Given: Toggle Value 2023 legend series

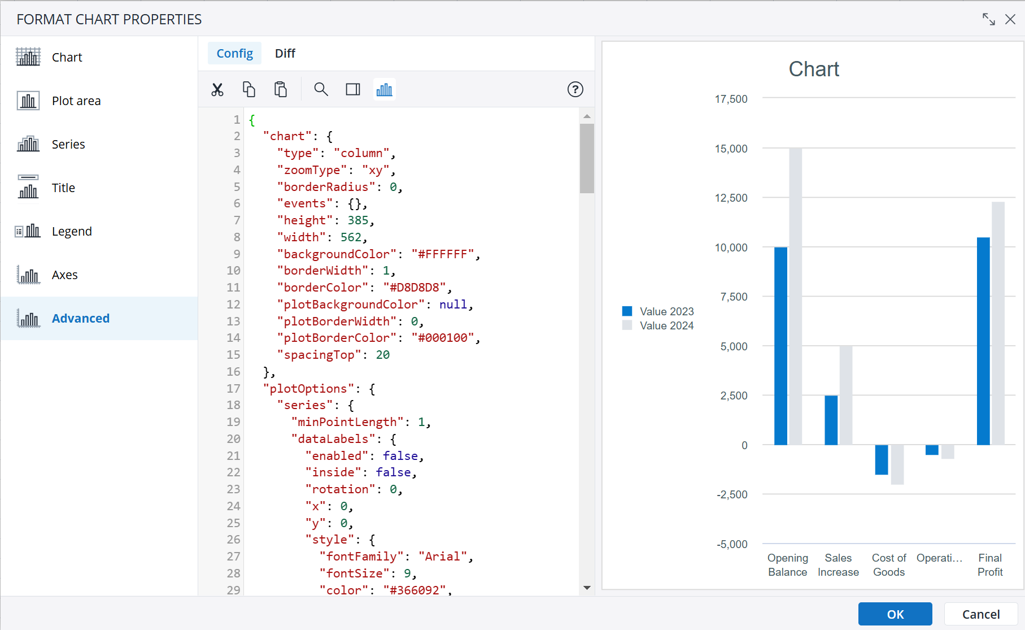Looking at the screenshot, I should tap(658, 311).
